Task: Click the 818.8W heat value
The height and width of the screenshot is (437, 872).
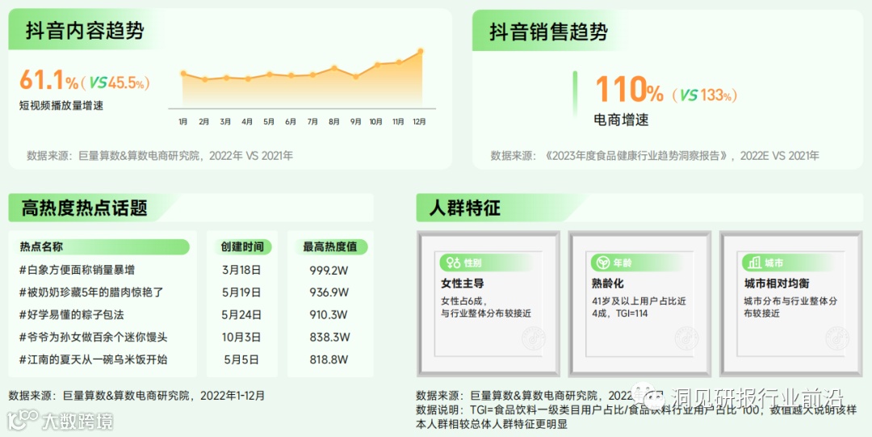Action: click(x=329, y=359)
